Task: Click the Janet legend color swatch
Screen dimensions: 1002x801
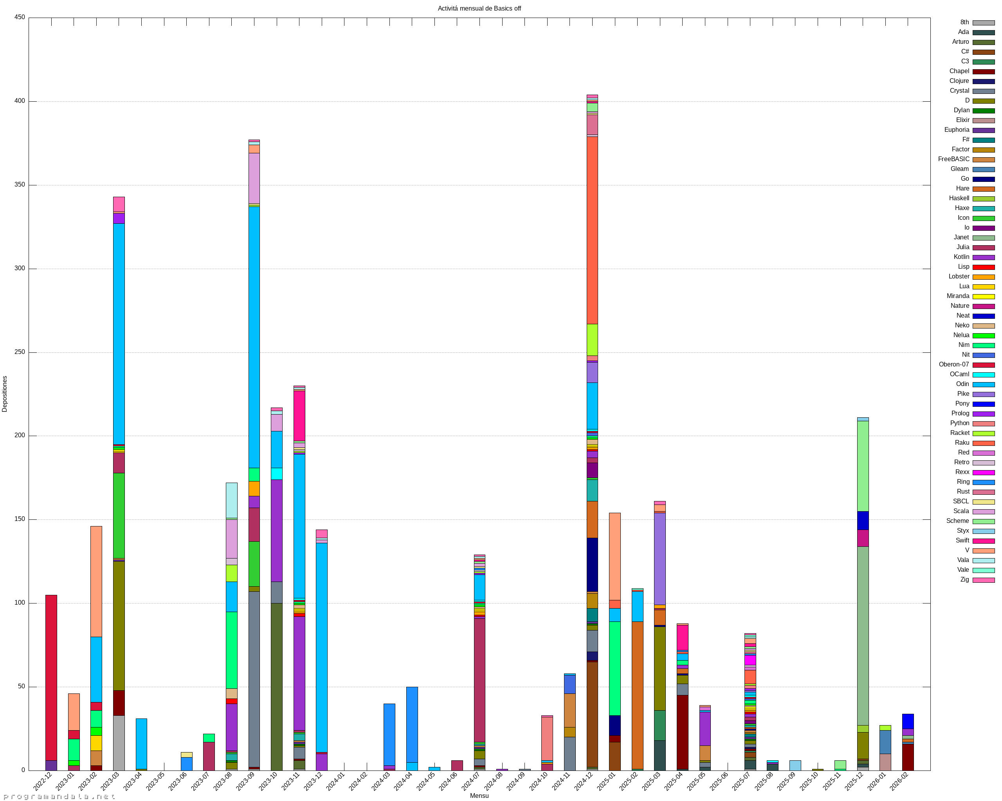Action: click(984, 238)
